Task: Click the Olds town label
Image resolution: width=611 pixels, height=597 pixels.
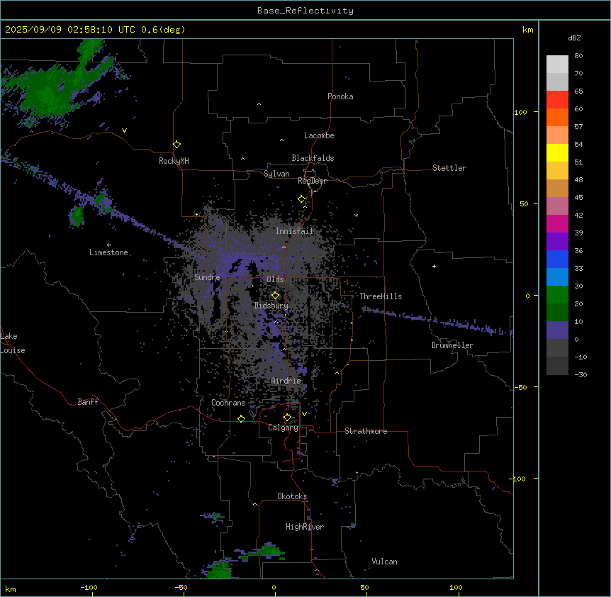Action: 275,279
